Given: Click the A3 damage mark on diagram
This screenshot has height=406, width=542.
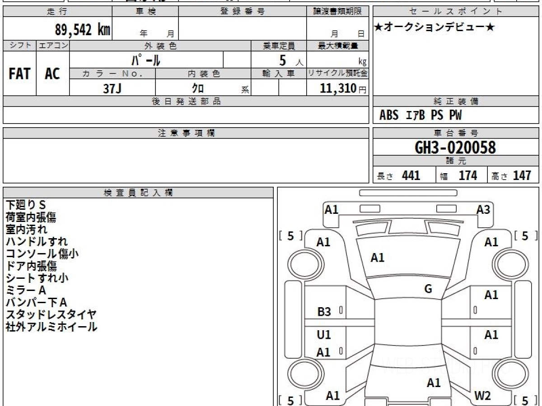Looking at the screenshot, I should click(483, 209).
